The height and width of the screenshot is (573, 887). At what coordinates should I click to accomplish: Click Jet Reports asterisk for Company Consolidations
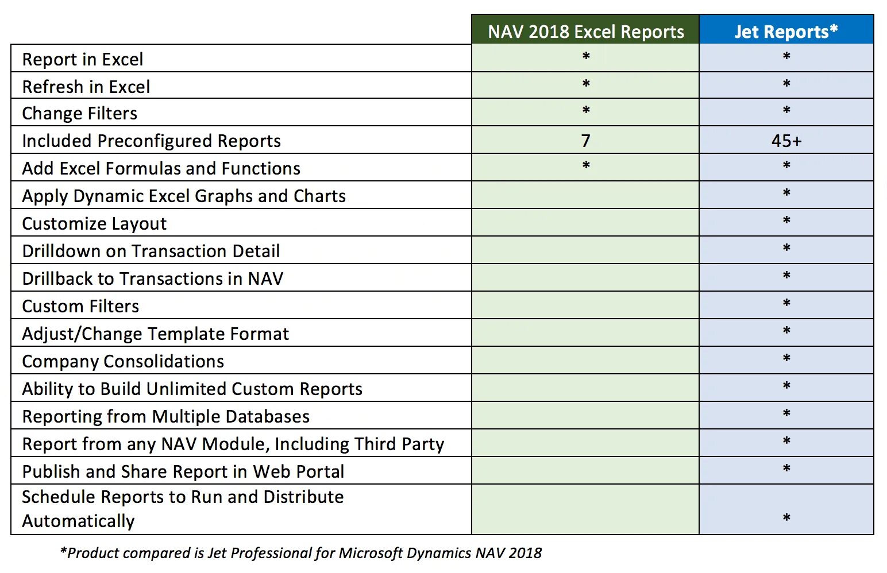coord(786,358)
